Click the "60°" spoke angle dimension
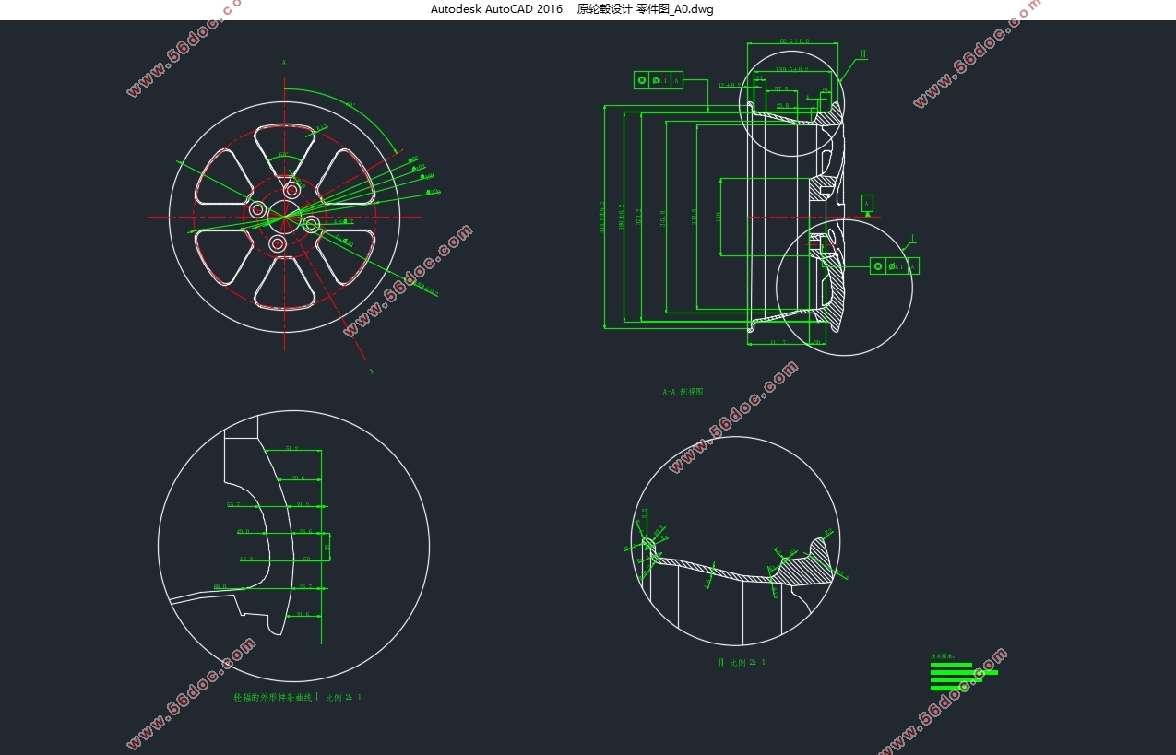 click(x=283, y=155)
